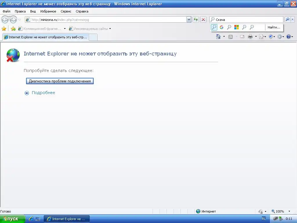This screenshot has width=297, height=223.
Task: Open 'Рекомендуемые сайты' favorites link
Action: 89,29
